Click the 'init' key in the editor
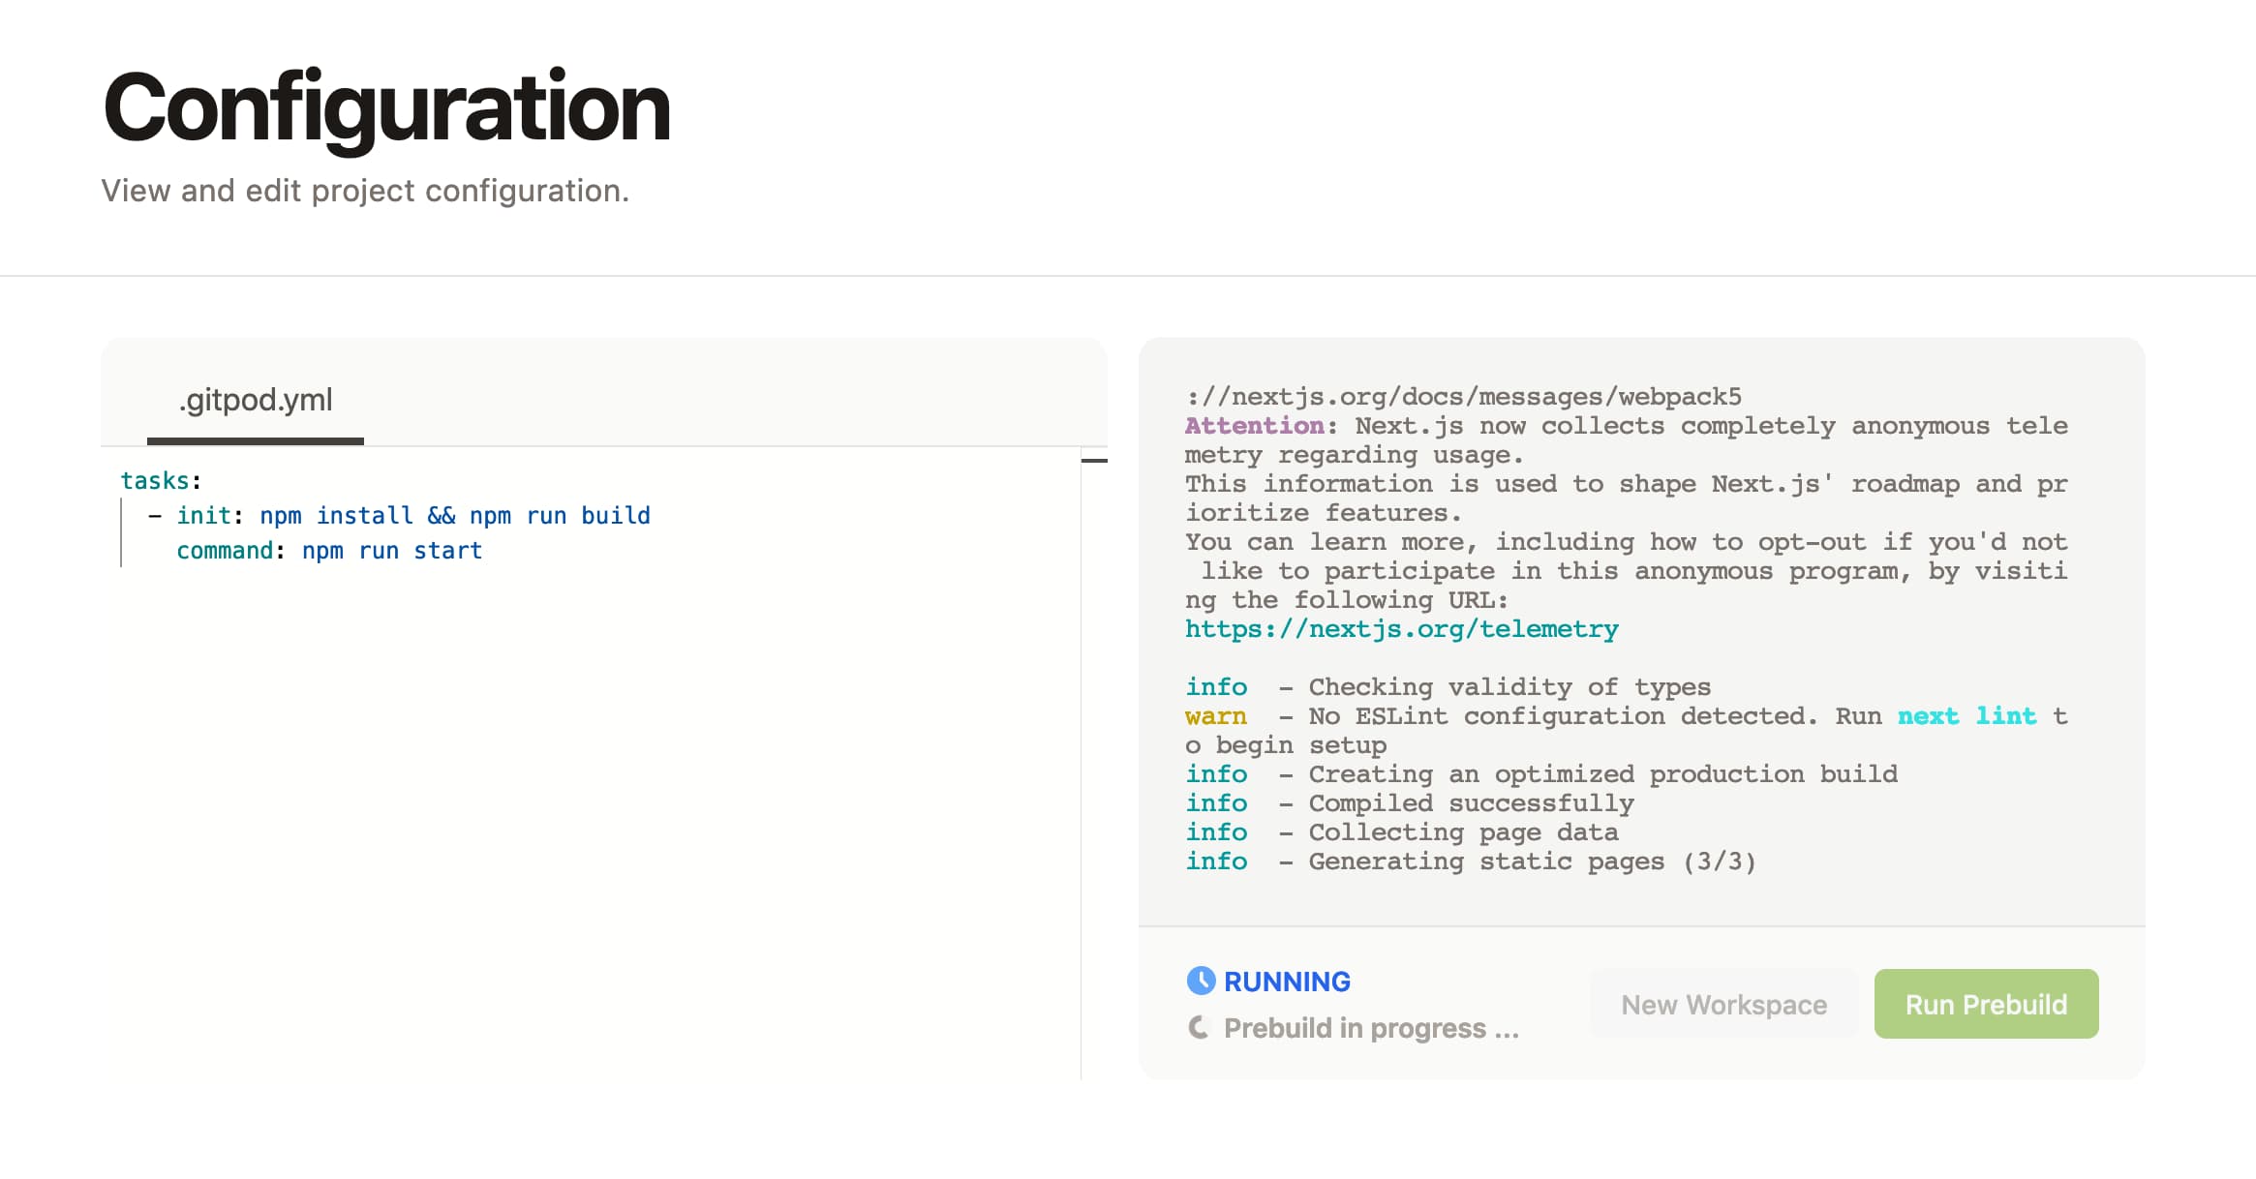 point(203,516)
